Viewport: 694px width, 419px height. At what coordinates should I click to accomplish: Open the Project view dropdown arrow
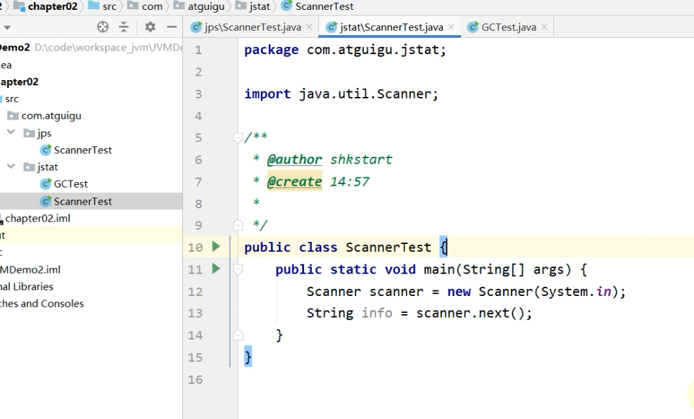coord(6,27)
